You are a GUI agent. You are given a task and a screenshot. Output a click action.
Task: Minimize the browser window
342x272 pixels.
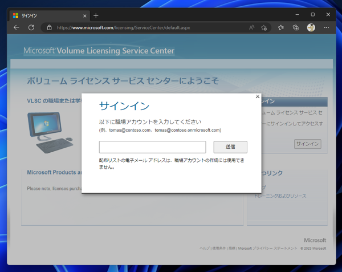(x=297, y=14)
